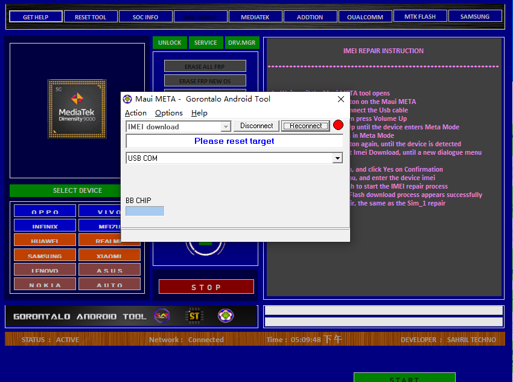Click the flower emblem icon in banner

point(226,316)
